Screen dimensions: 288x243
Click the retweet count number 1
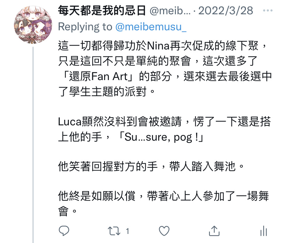(x=127, y=231)
